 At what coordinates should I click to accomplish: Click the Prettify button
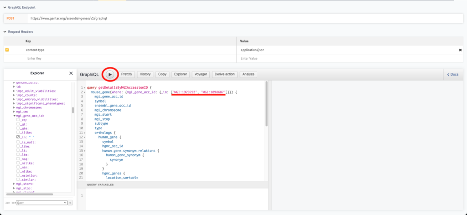pos(127,74)
